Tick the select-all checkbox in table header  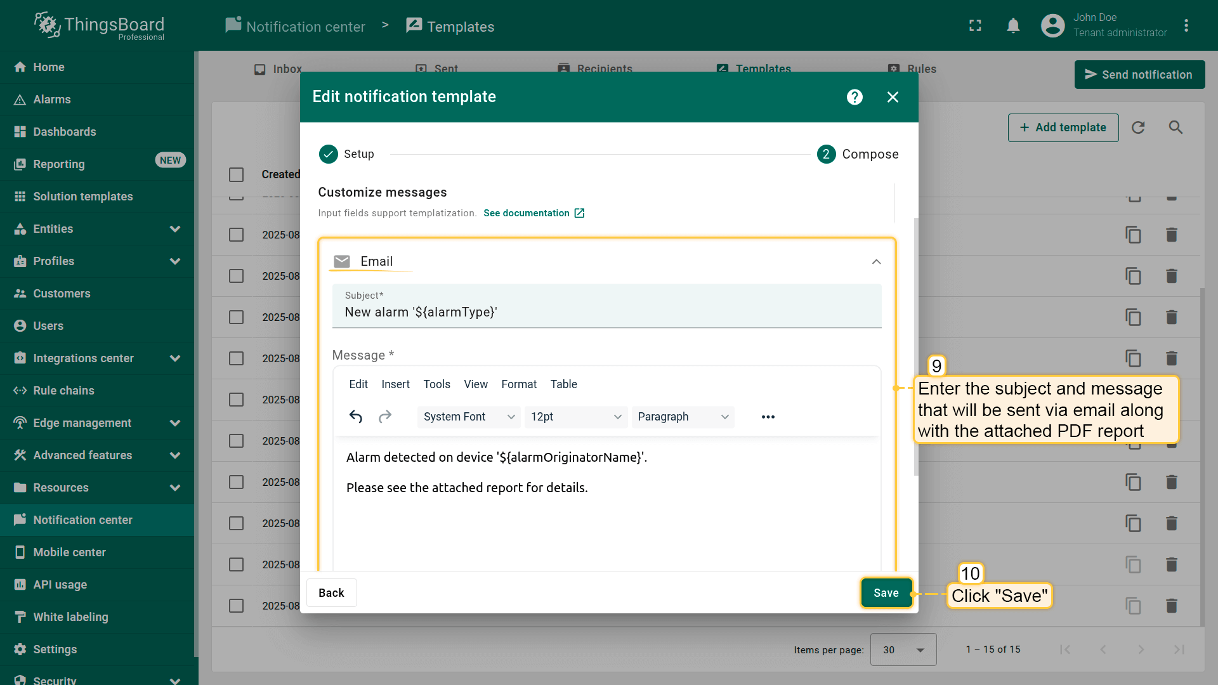click(x=236, y=174)
